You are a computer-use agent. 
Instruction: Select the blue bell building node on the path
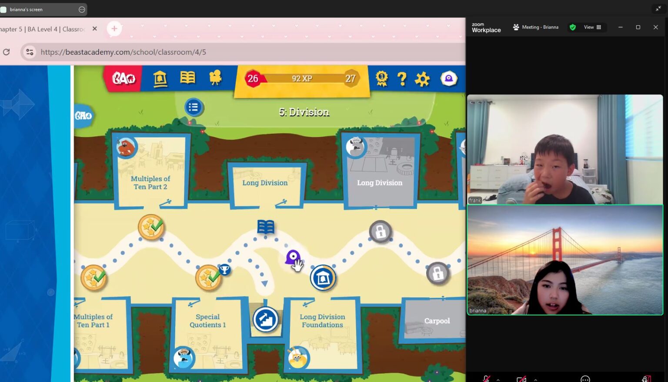coord(323,278)
